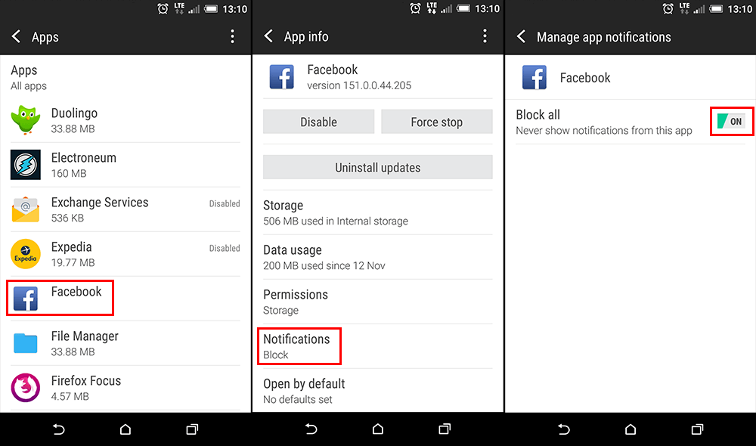Tap the Facebook icon in Apps list
756x446 pixels.
tap(26, 299)
